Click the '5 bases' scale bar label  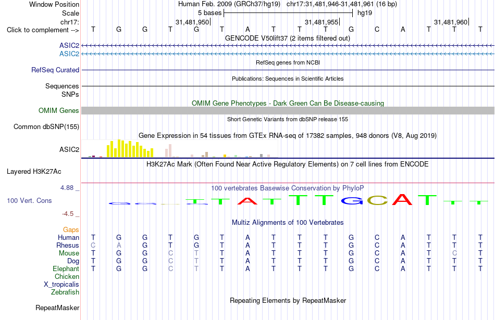[209, 13]
